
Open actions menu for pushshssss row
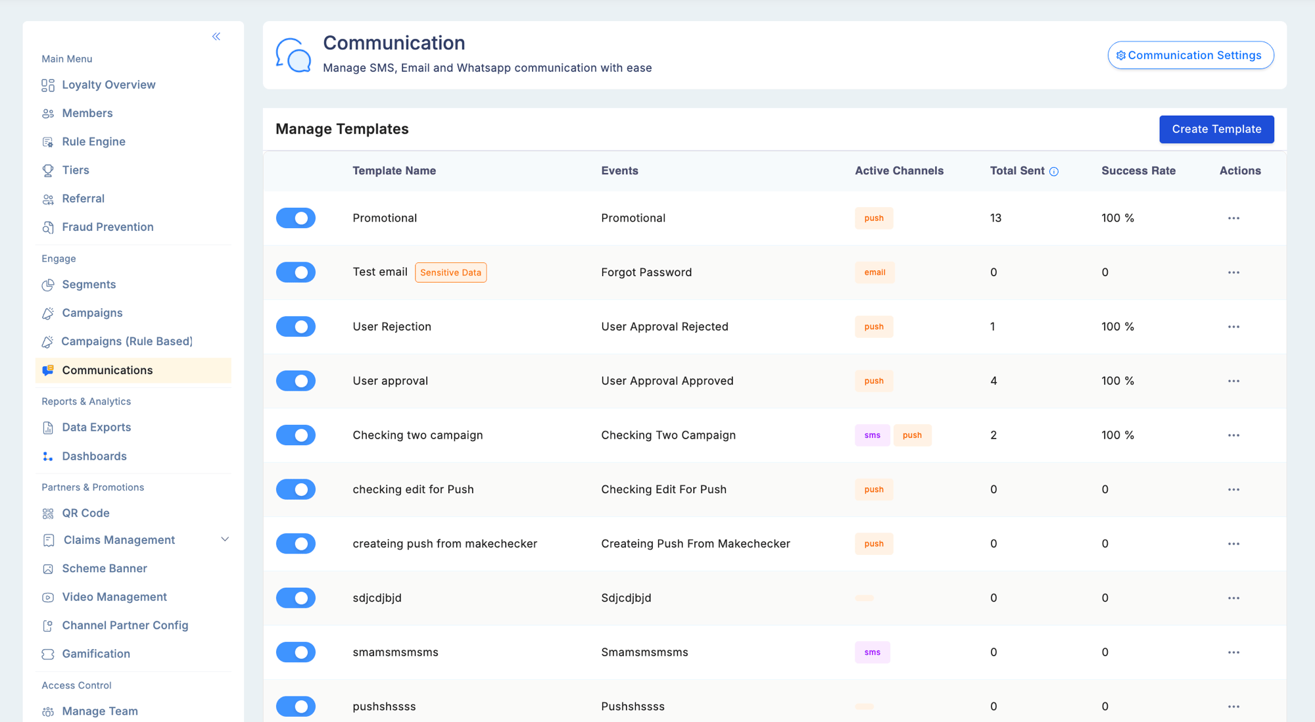(x=1233, y=707)
